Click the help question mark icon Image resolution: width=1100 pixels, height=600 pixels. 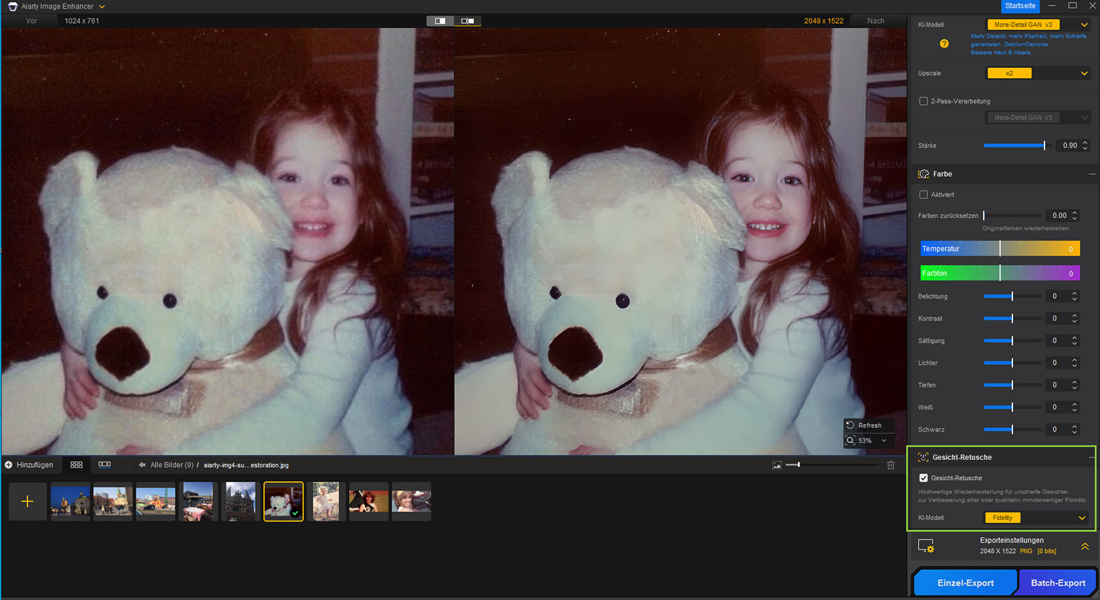click(944, 44)
